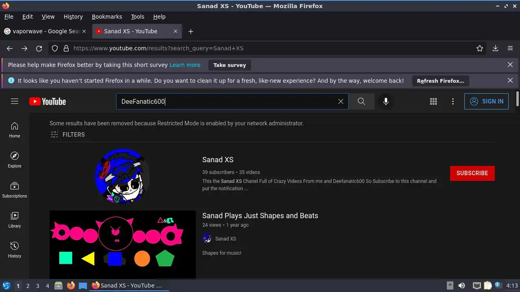This screenshot has height=292, width=520.
Task: Open the Bookmarks menu
Action: 107,17
